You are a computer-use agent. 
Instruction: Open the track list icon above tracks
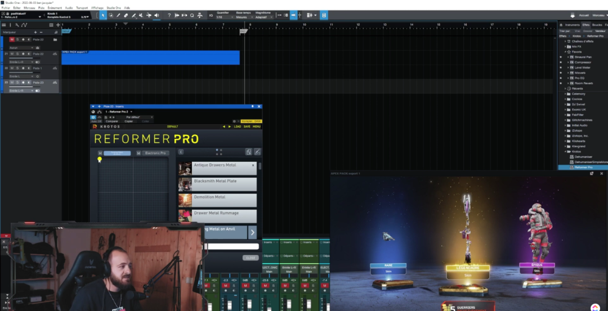click(5, 25)
